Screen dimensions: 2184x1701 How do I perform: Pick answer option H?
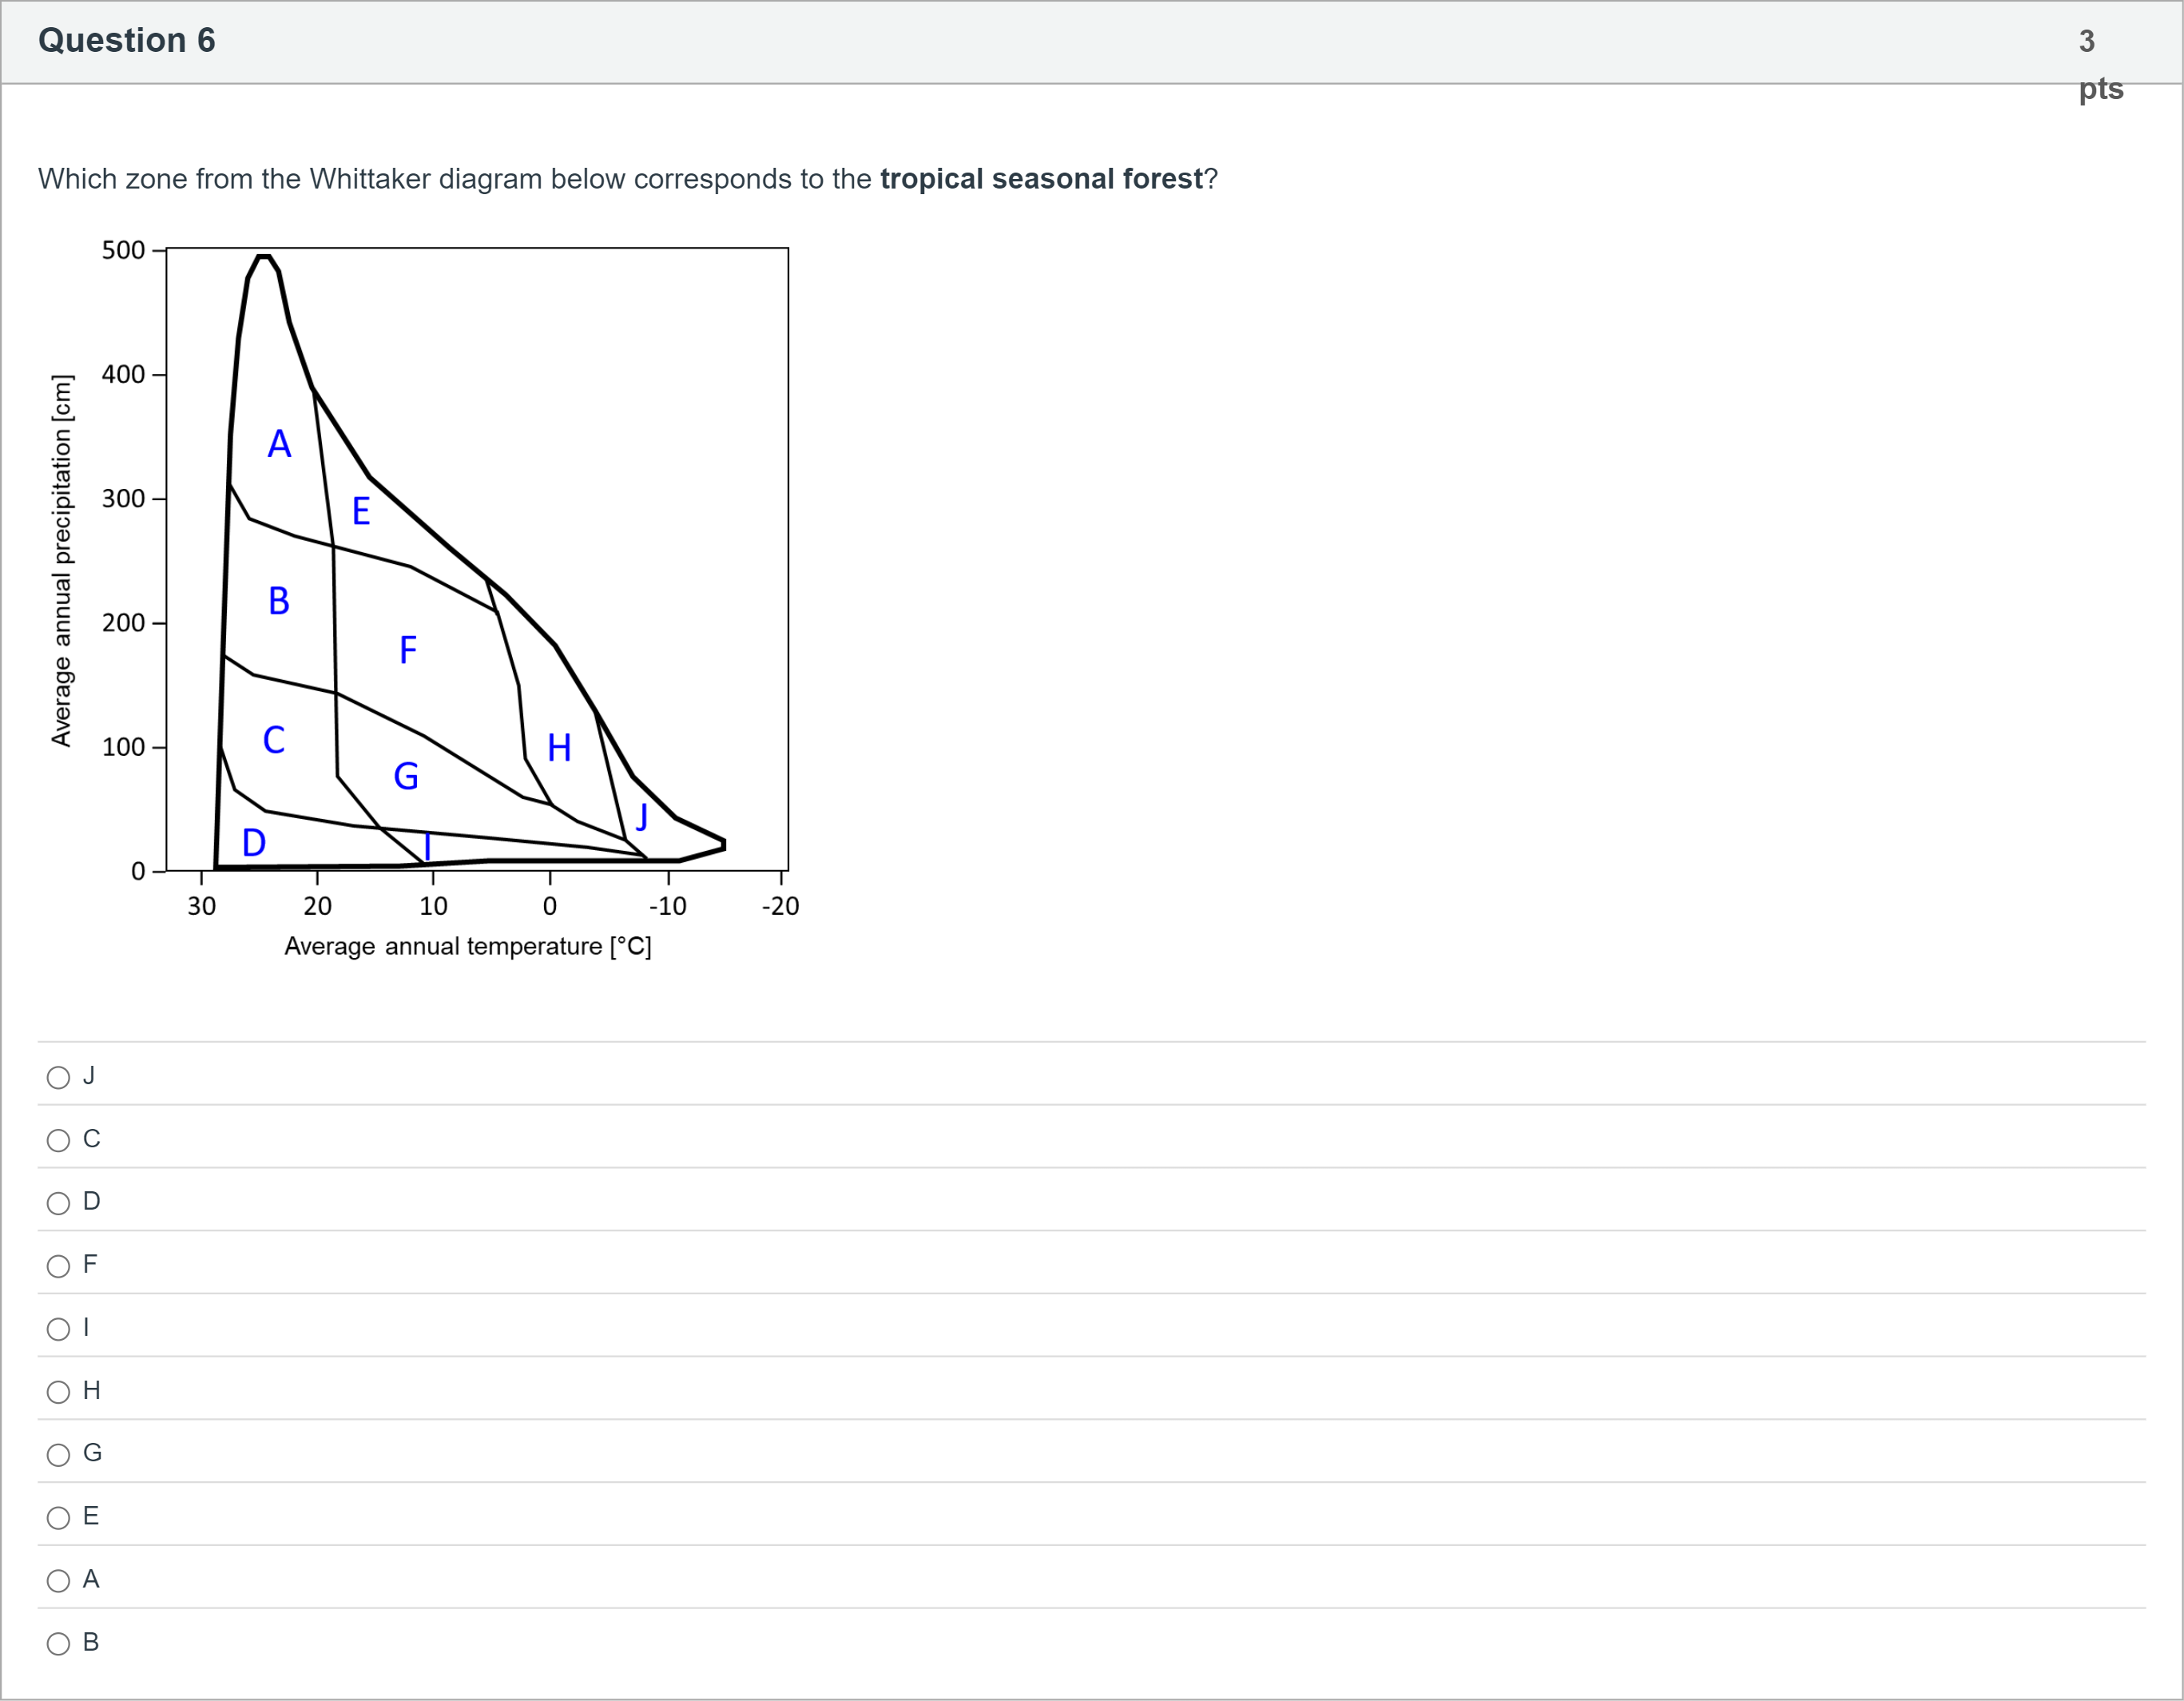pos(59,1392)
